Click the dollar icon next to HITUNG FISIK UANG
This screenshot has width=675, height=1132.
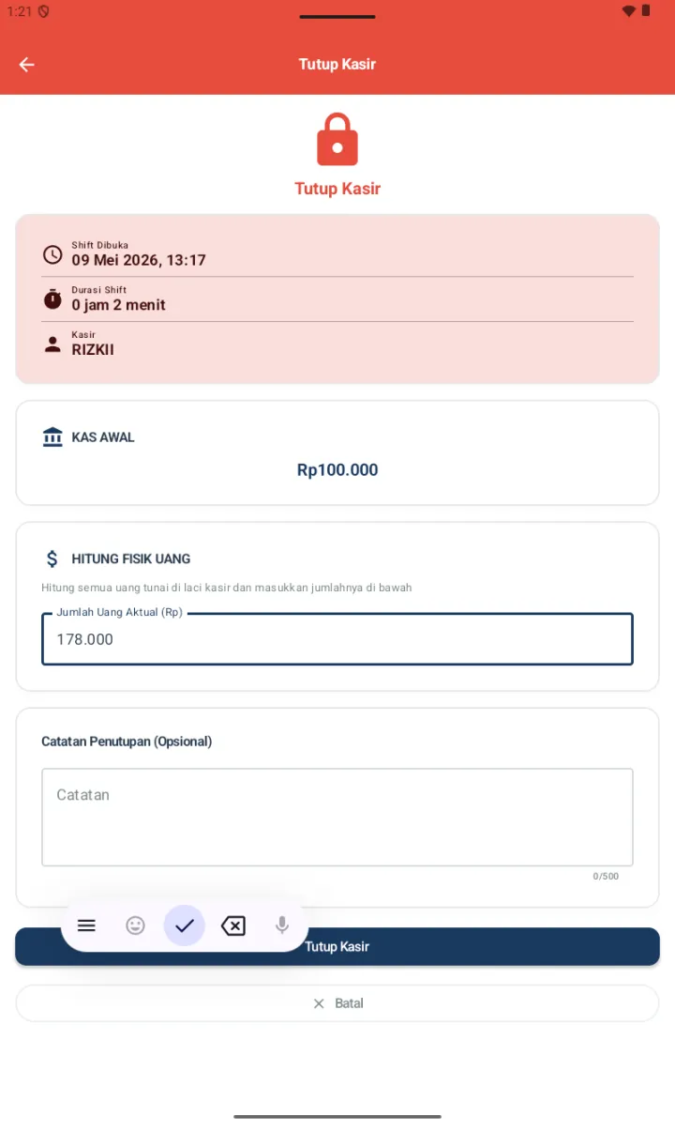tap(52, 558)
